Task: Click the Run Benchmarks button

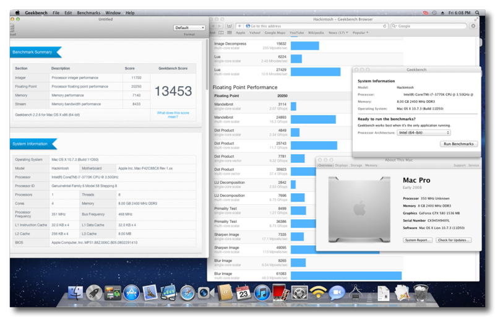Action: click(x=458, y=144)
